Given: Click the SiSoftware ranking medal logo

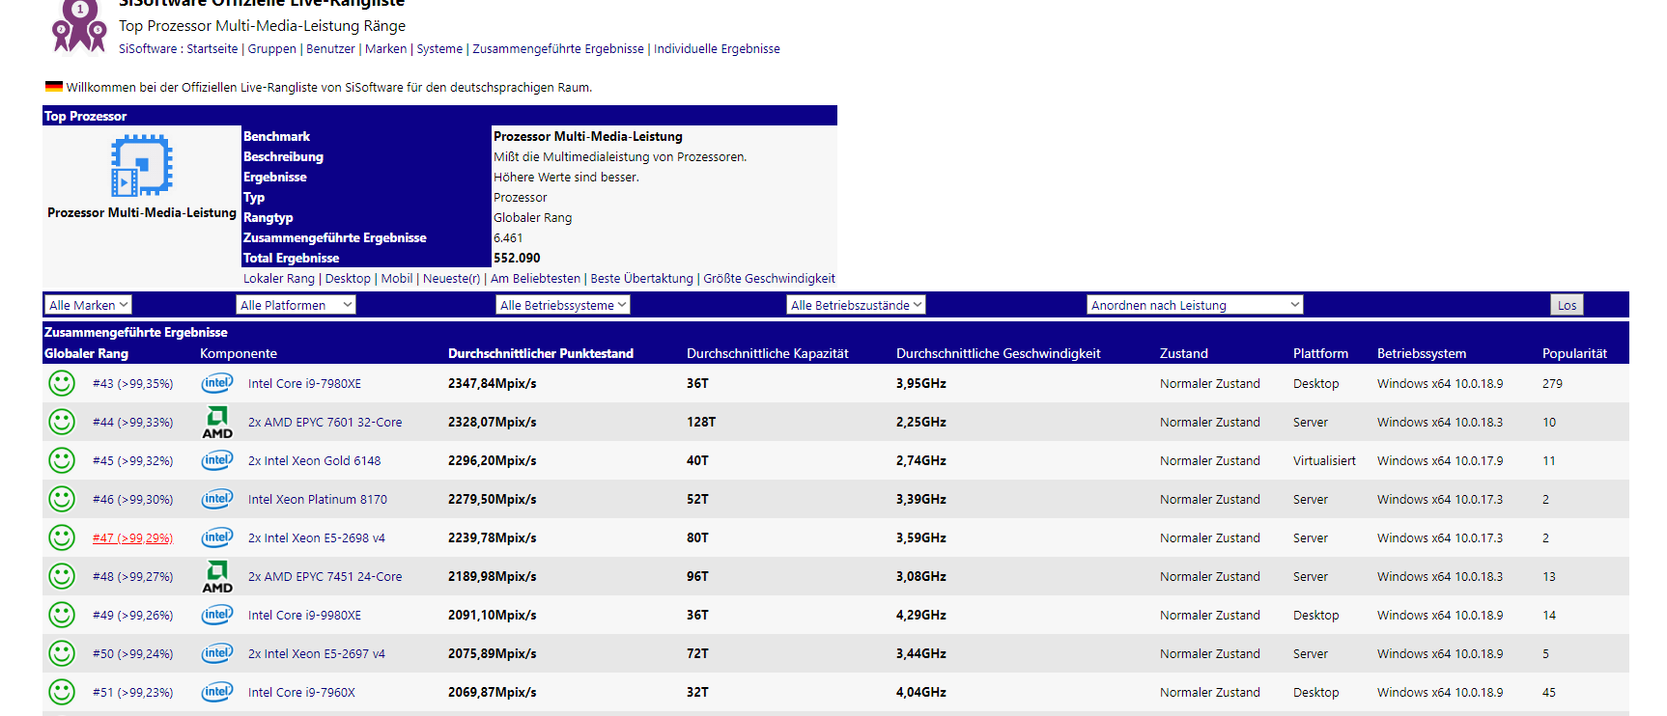Looking at the screenshot, I should point(79,26).
